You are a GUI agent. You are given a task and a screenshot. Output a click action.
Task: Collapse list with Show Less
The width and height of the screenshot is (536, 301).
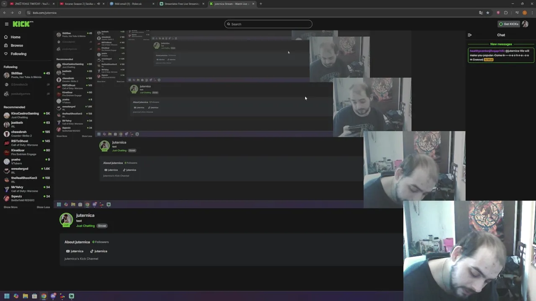43,207
